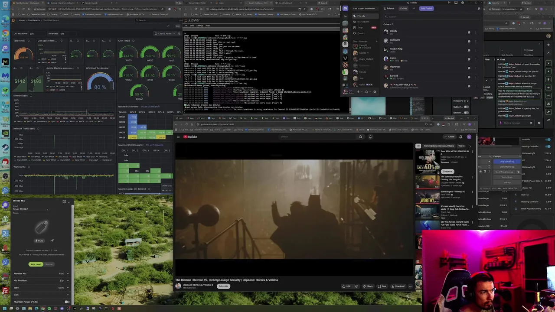Switch to Online tab in Discord Friends
The width and height of the screenshot is (555, 312).
403,9
